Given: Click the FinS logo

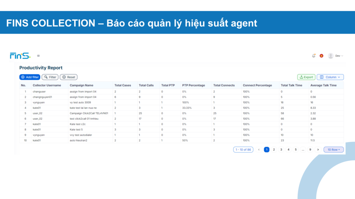Looking at the screenshot, I should coord(20,56).
